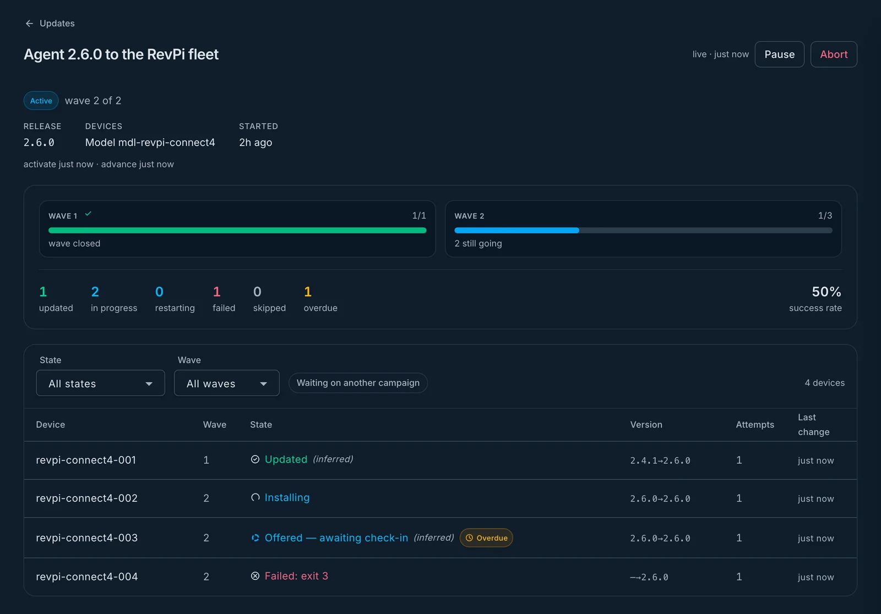Click the Updated state text
This screenshot has width=881, height=614.
pos(286,459)
